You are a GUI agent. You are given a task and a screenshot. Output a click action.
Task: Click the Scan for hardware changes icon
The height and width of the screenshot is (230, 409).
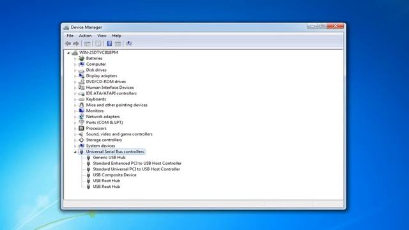[129, 43]
